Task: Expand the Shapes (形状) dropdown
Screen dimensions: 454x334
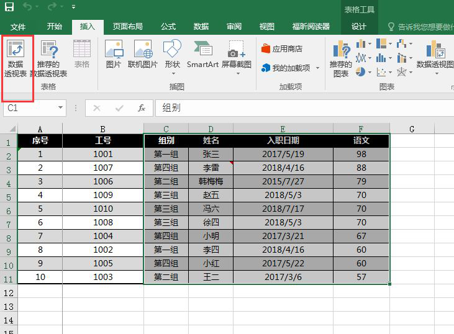Action: (x=172, y=73)
